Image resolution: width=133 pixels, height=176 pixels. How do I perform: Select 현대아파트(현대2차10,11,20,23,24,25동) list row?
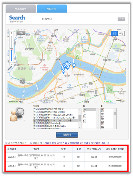click(x=56, y=120)
